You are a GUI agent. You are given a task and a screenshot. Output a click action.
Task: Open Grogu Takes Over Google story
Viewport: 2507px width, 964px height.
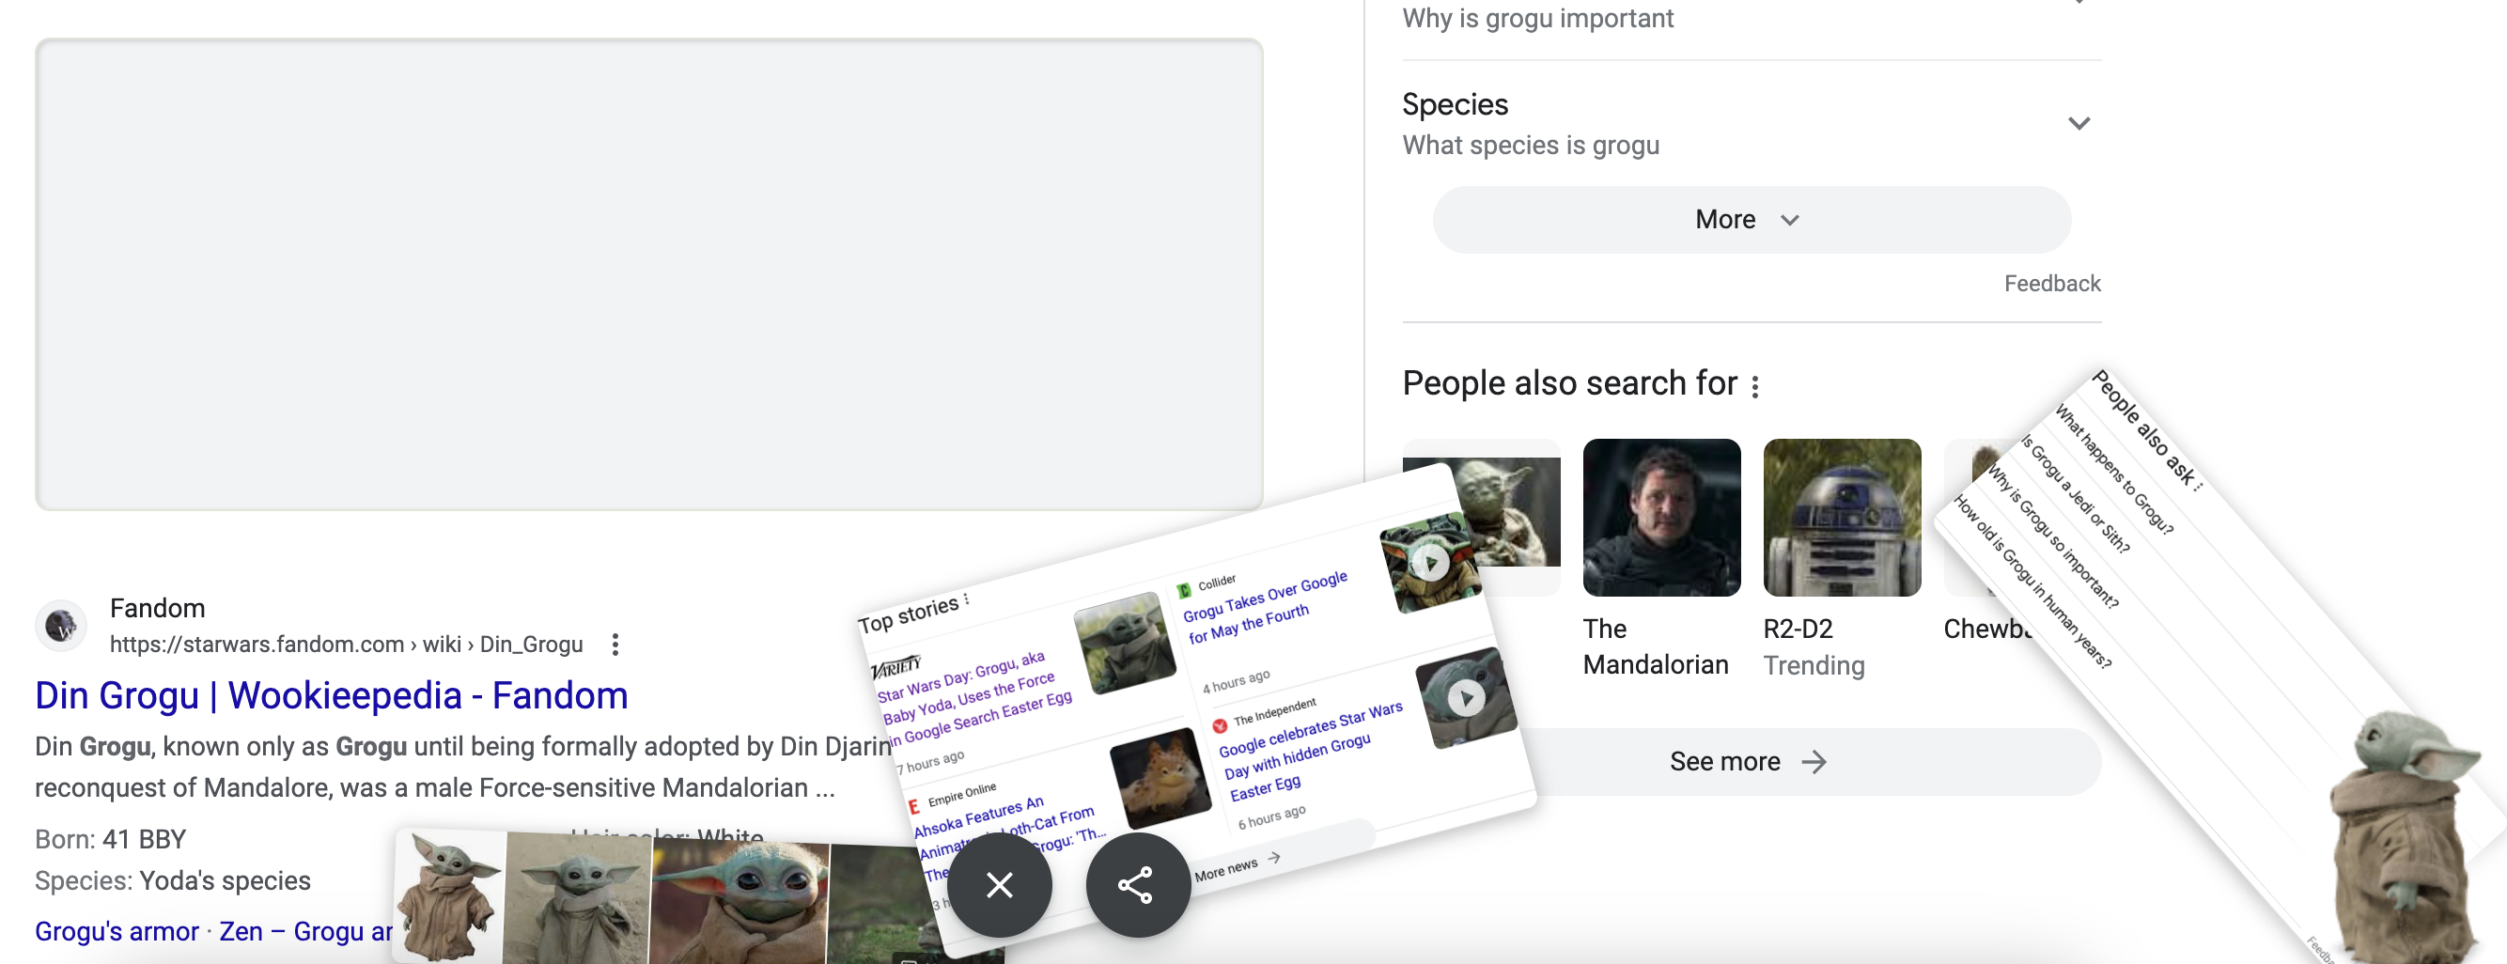pos(1265,608)
